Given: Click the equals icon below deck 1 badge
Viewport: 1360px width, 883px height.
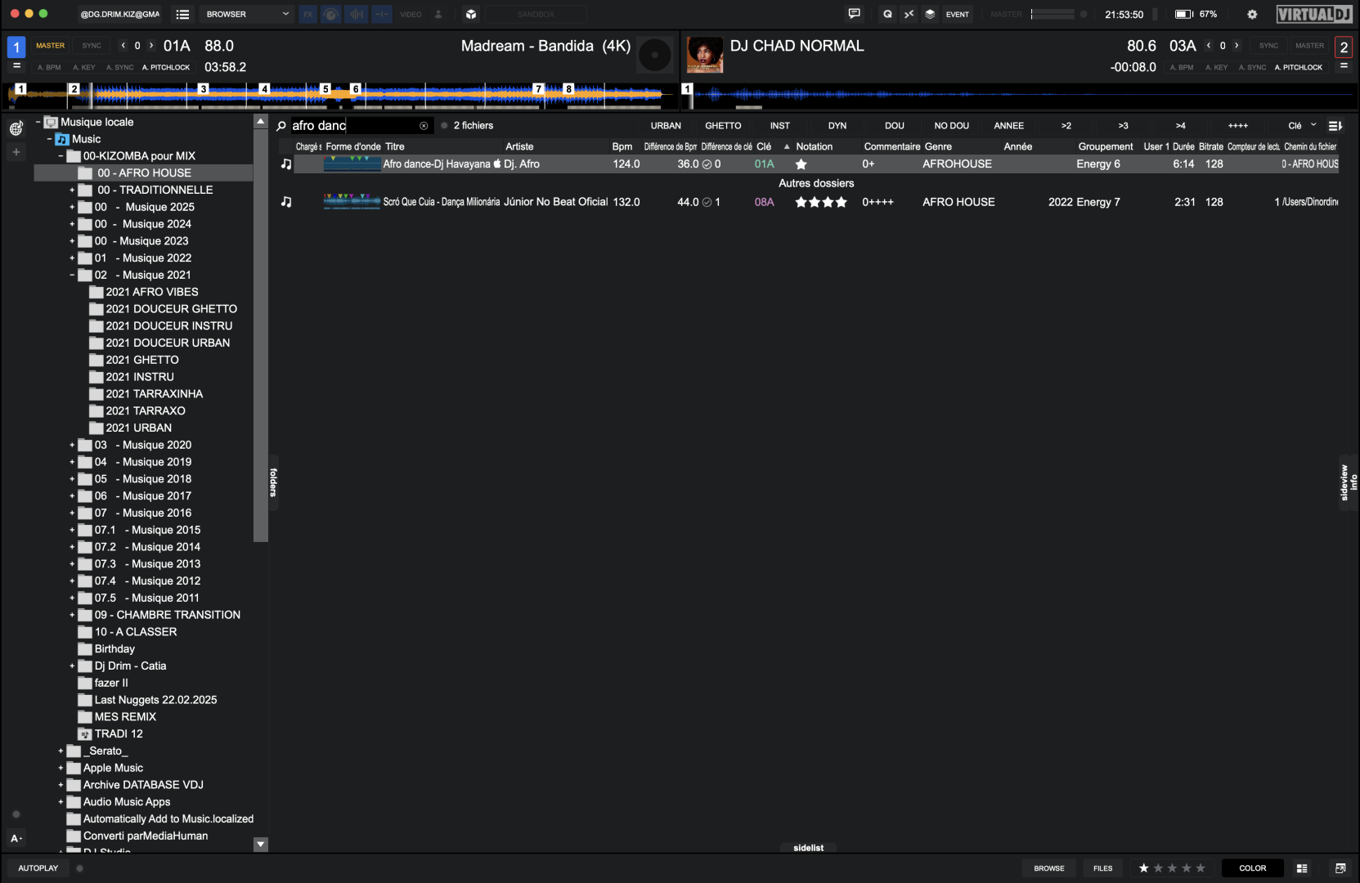Looking at the screenshot, I should coord(16,66).
